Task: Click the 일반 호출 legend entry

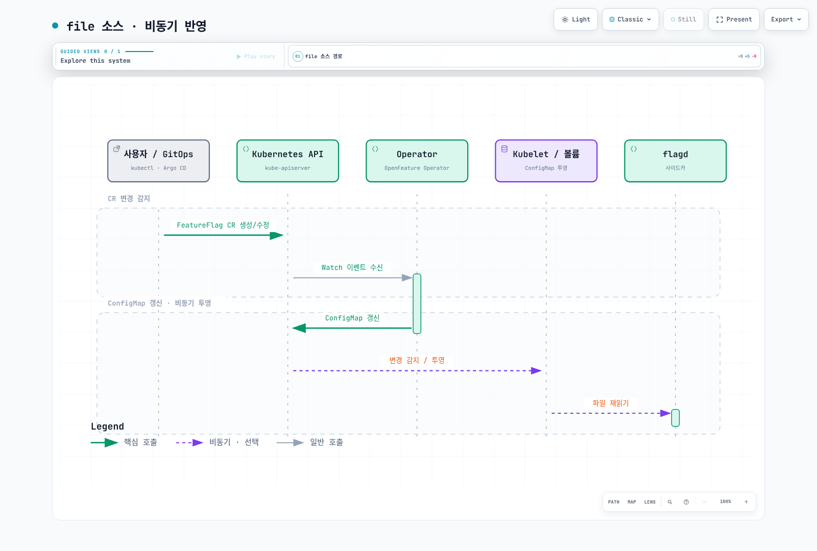Action: click(310, 442)
